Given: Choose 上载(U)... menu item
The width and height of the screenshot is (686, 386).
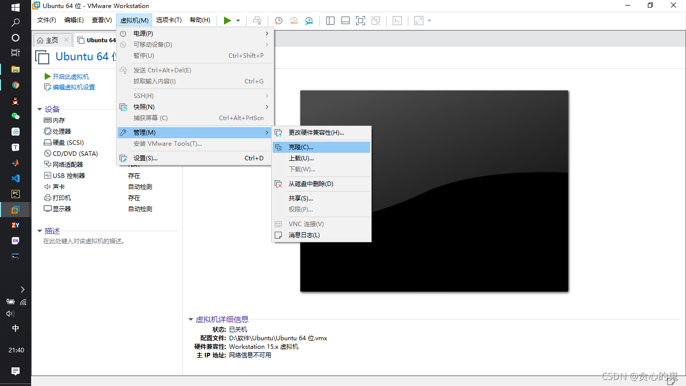Looking at the screenshot, I should (321, 158).
